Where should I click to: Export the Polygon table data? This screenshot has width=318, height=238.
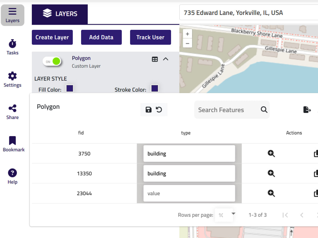(307, 110)
